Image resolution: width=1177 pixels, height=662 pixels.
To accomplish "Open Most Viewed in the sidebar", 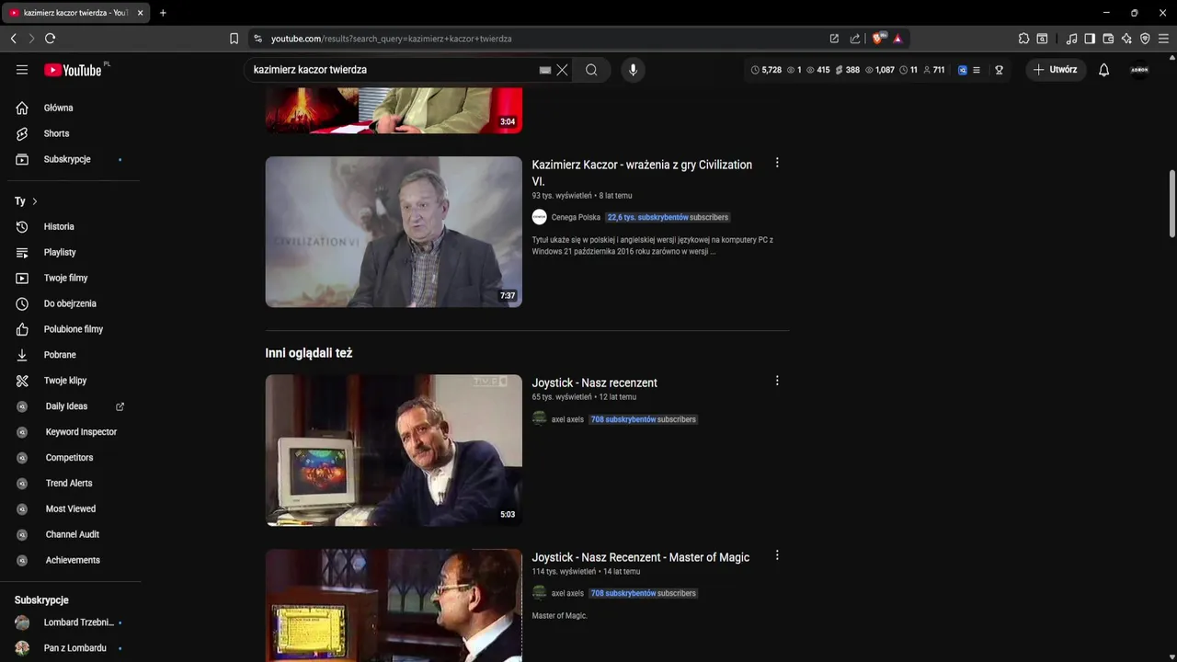I will [x=70, y=508].
